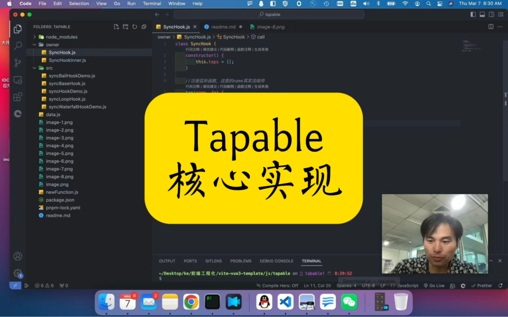This screenshot has width=508, height=317.
Task: Toggle Compile Hero off status
Action: (x=277, y=285)
